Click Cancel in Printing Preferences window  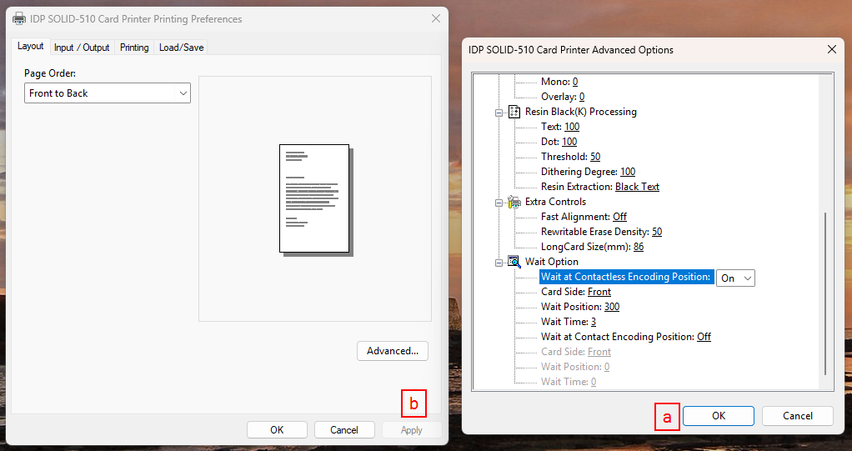tap(344, 430)
